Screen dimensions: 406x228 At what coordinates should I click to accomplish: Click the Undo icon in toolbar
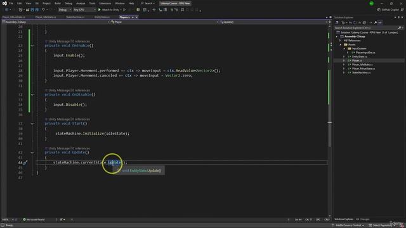(43, 10)
